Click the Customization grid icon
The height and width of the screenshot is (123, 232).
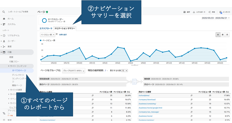click(4, 24)
